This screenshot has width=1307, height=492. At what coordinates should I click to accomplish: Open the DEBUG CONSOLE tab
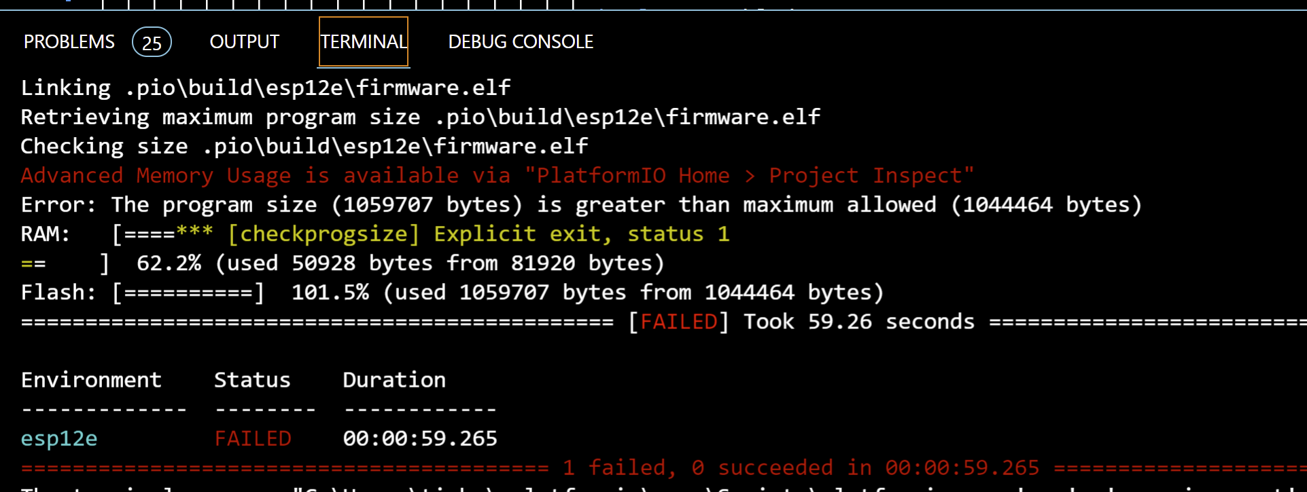pos(520,41)
